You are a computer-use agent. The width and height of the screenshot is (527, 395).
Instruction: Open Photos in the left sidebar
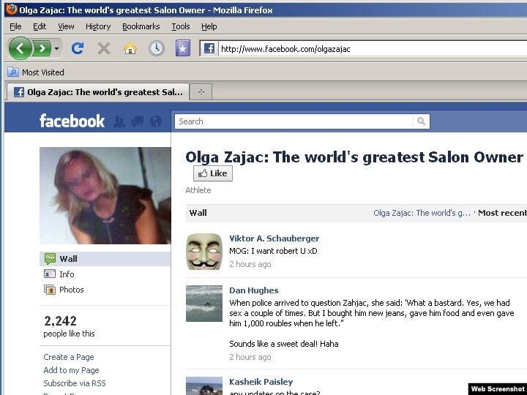(71, 290)
